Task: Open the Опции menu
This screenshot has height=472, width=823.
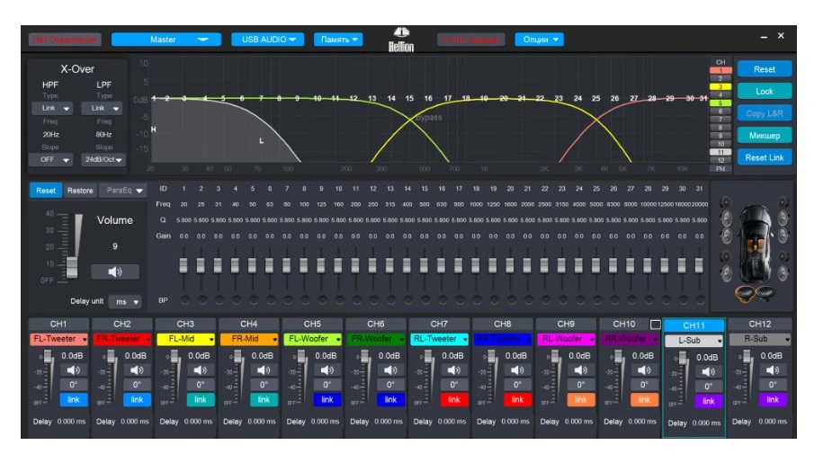Action: 539,40
